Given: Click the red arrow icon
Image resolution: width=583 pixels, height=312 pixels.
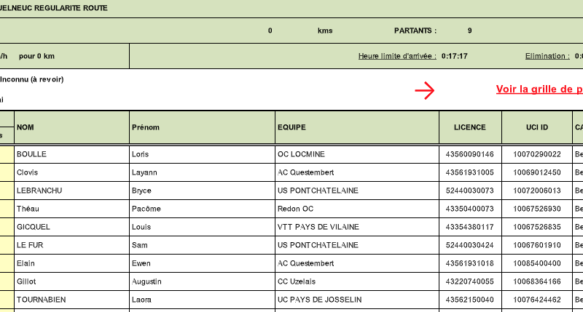Looking at the screenshot, I should pos(425,90).
